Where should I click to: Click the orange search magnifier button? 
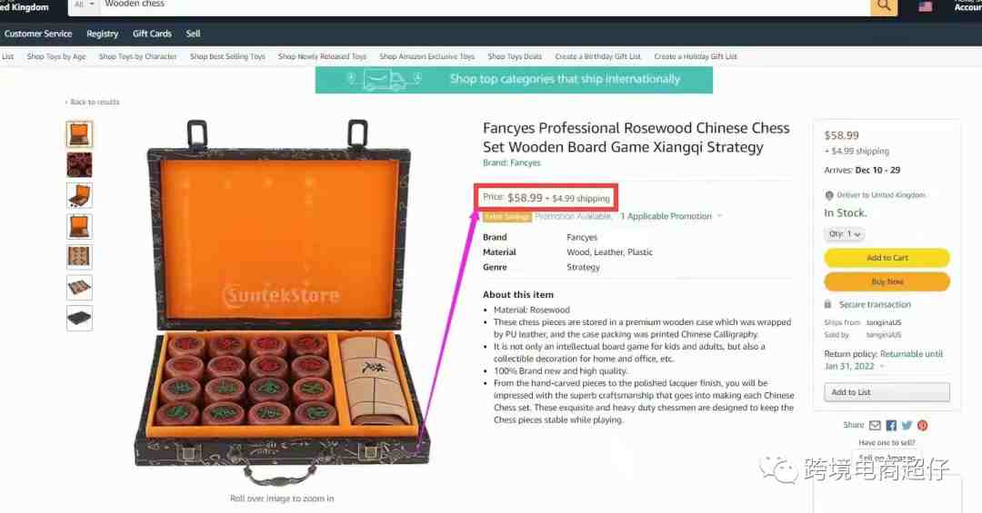click(x=884, y=6)
